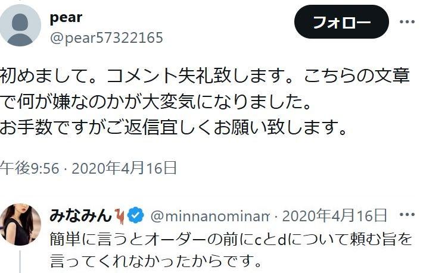The image size is (423, 273).
Task: Click the line お手数ですがご返信宜しくお願い致します
Action: (173, 127)
